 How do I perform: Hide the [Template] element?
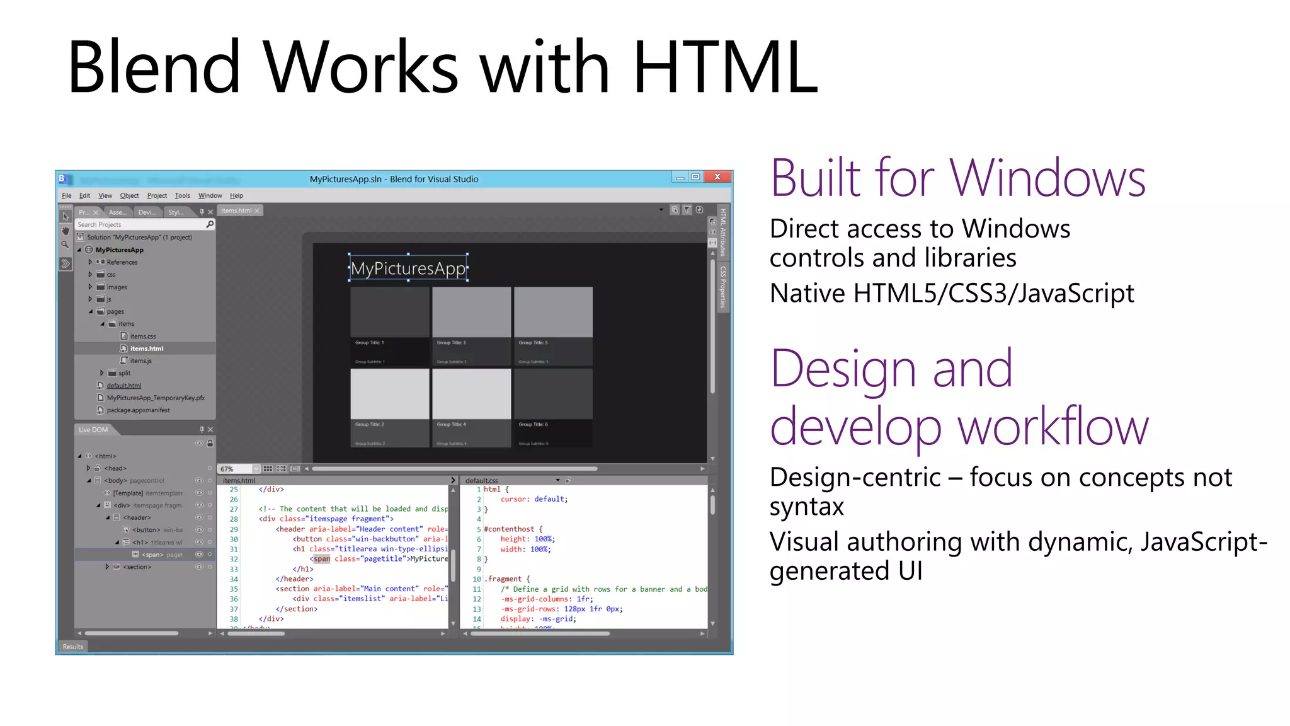click(x=199, y=493)
